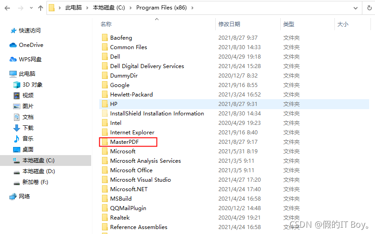This screenshot has width=375, height=234.
Task: Open 下载 folder in the sidebar
Action: [28, 128]
